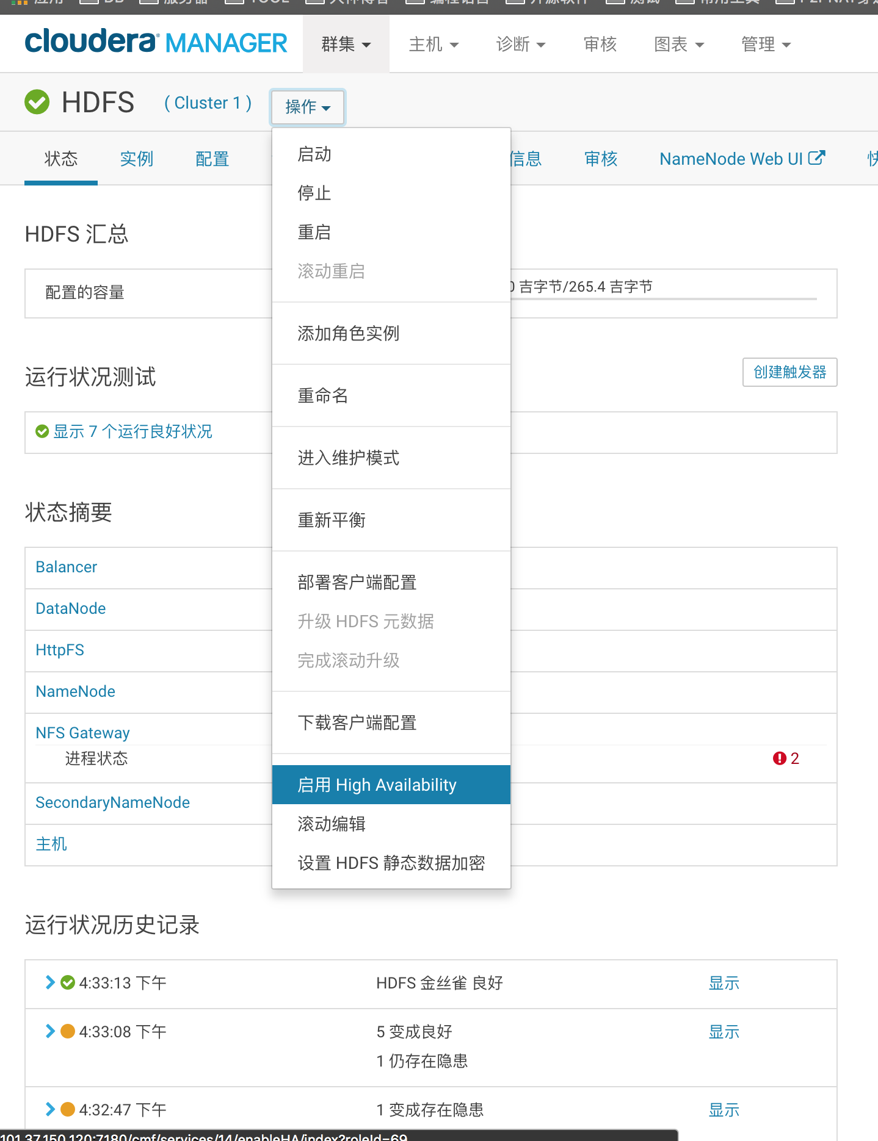Click the HDFS 金丝雀 良好 text
The image size is (878, 1141).
[x=440, y=983]
